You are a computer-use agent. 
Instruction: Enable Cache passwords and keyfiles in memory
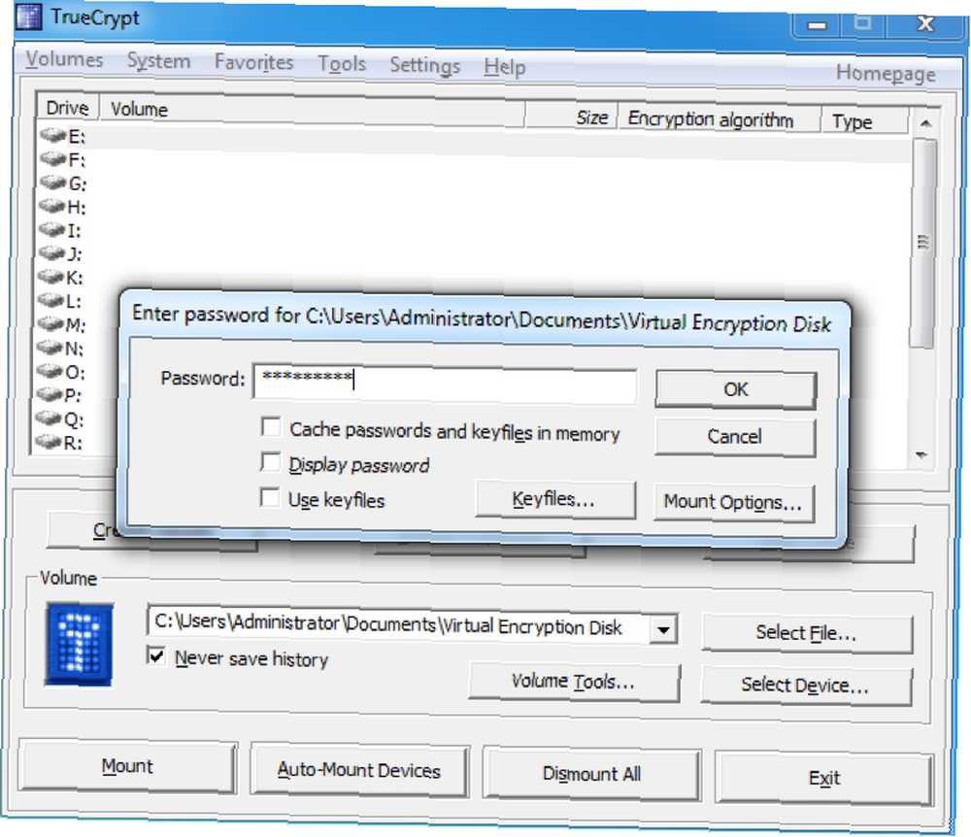(x=271, y=426)
